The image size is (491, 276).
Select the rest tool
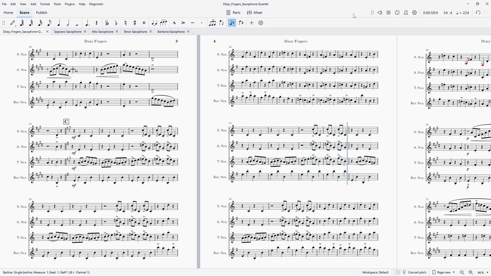point(96,23)
